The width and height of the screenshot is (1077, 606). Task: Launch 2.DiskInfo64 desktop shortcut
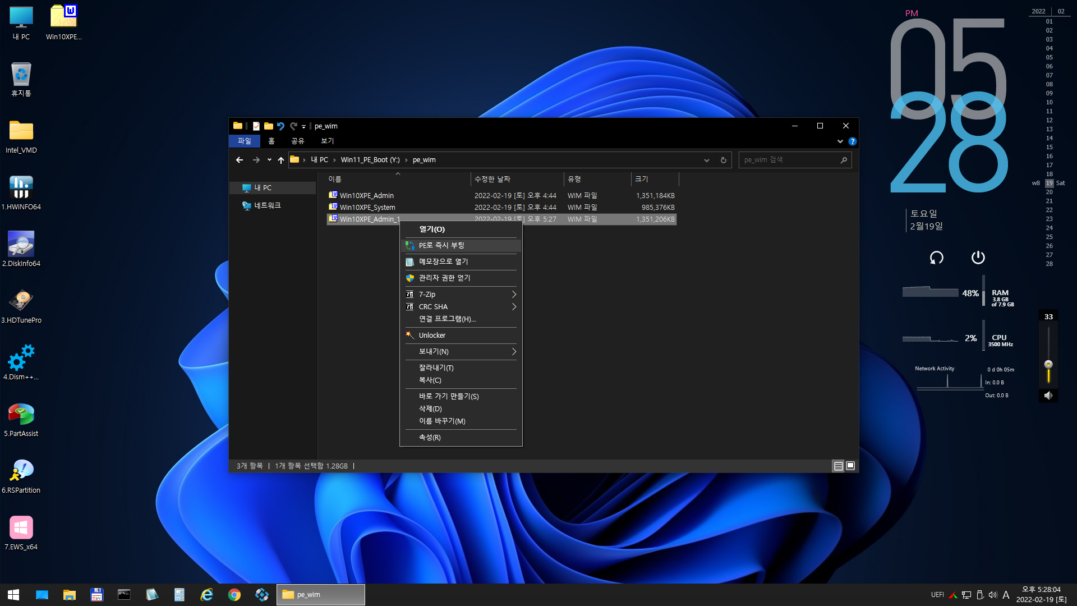pos(21,250)
